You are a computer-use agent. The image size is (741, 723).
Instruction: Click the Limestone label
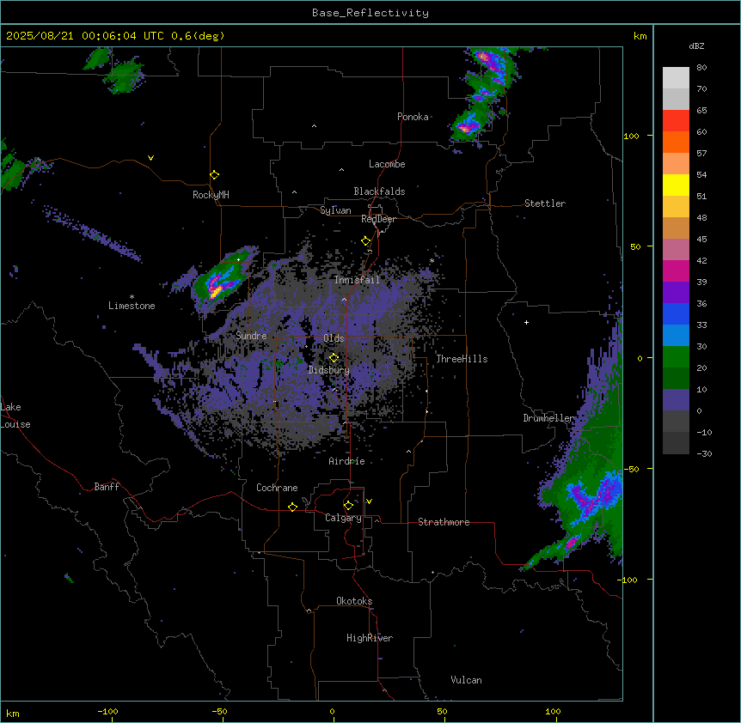pyautogui.click(x=132, y=306)
